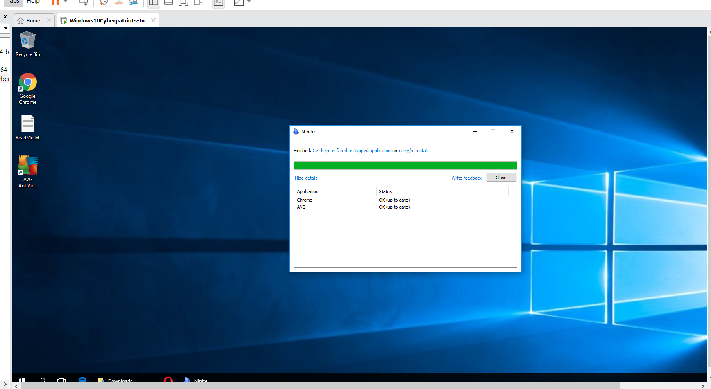This screenshot has width=711, height=389.
Task: Click the send Ctrl+Alt+Del toolbar icon
Action: click(x=84, y=2)
